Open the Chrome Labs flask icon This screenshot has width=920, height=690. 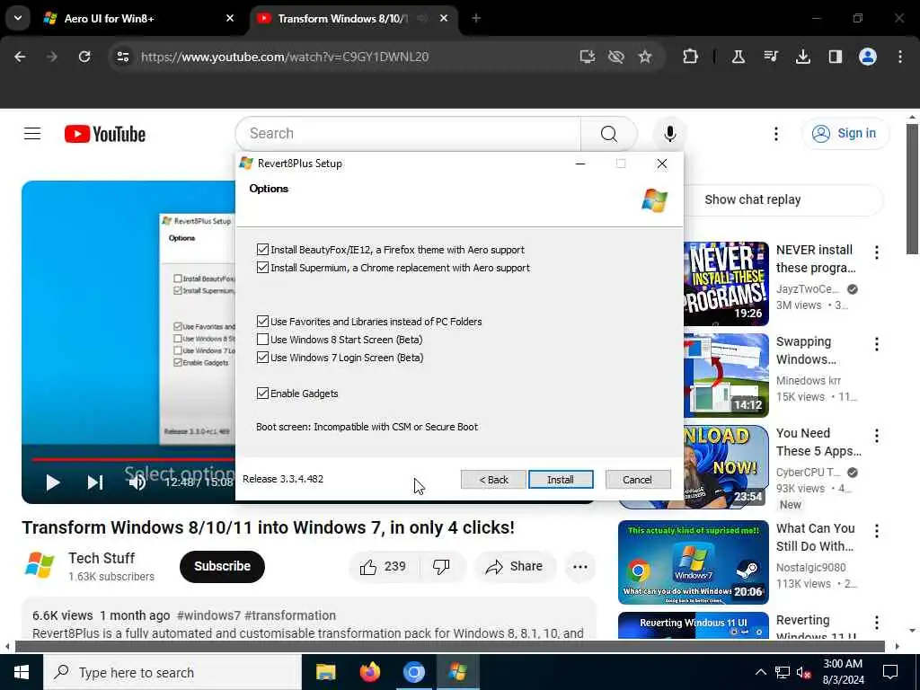(x=739, y=57)
